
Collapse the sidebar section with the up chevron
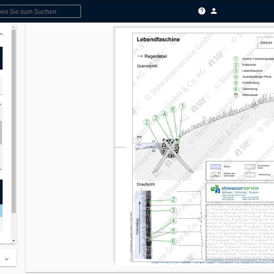click(2, 34)
